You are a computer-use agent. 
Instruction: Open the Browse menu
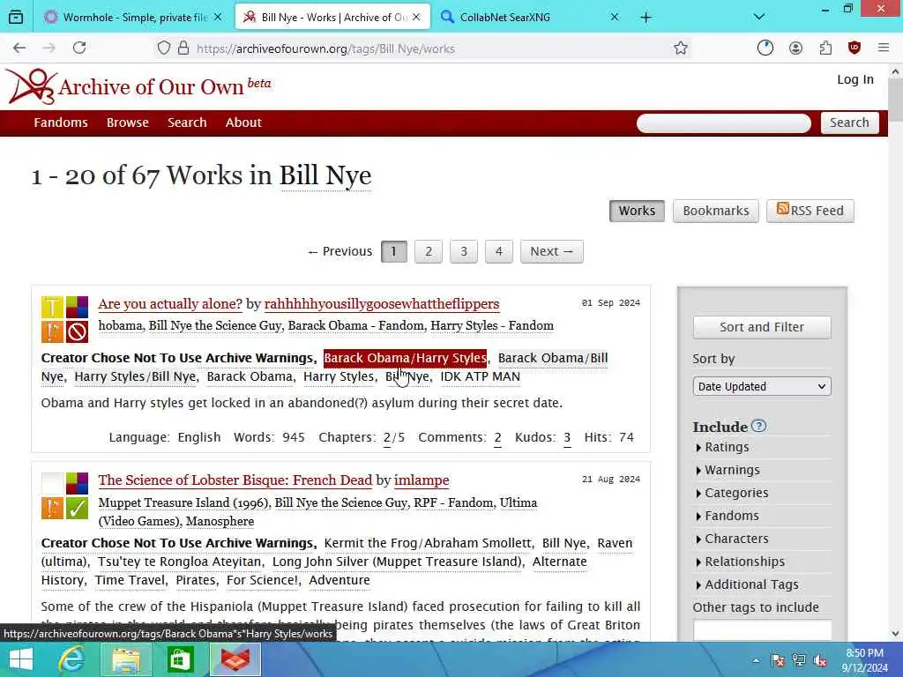127,123
